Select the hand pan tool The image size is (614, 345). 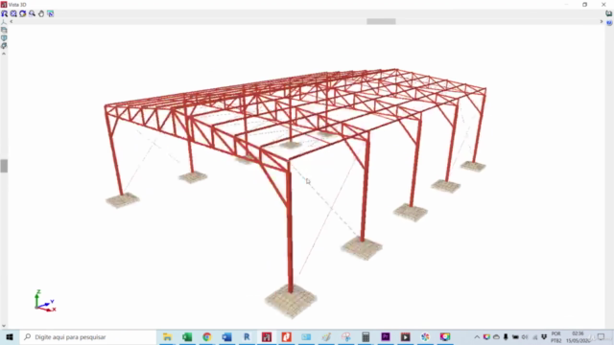41,13
